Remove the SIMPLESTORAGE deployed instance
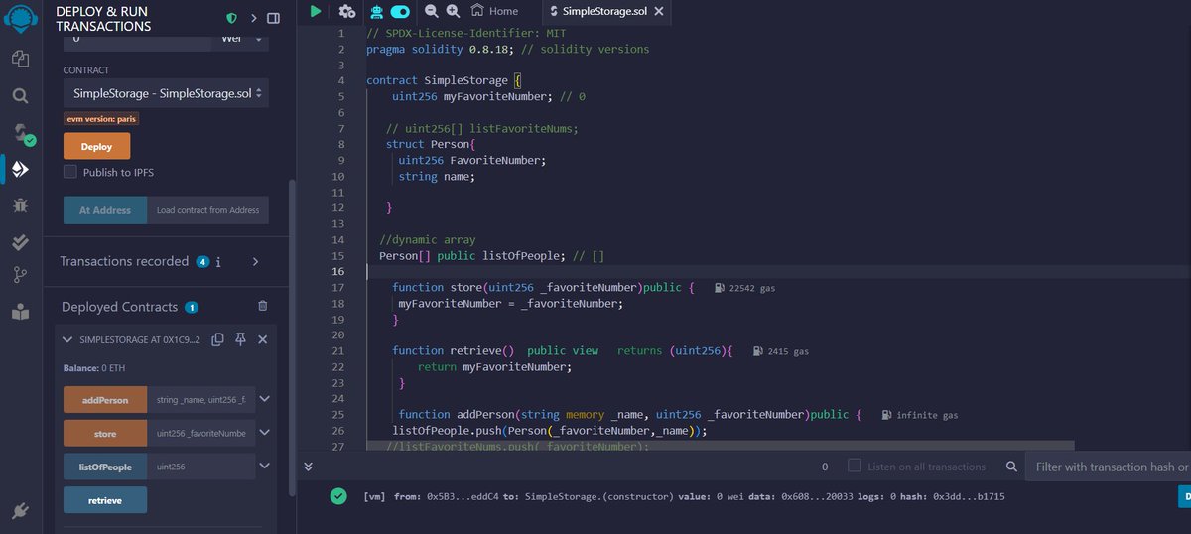 click(262, 339)
